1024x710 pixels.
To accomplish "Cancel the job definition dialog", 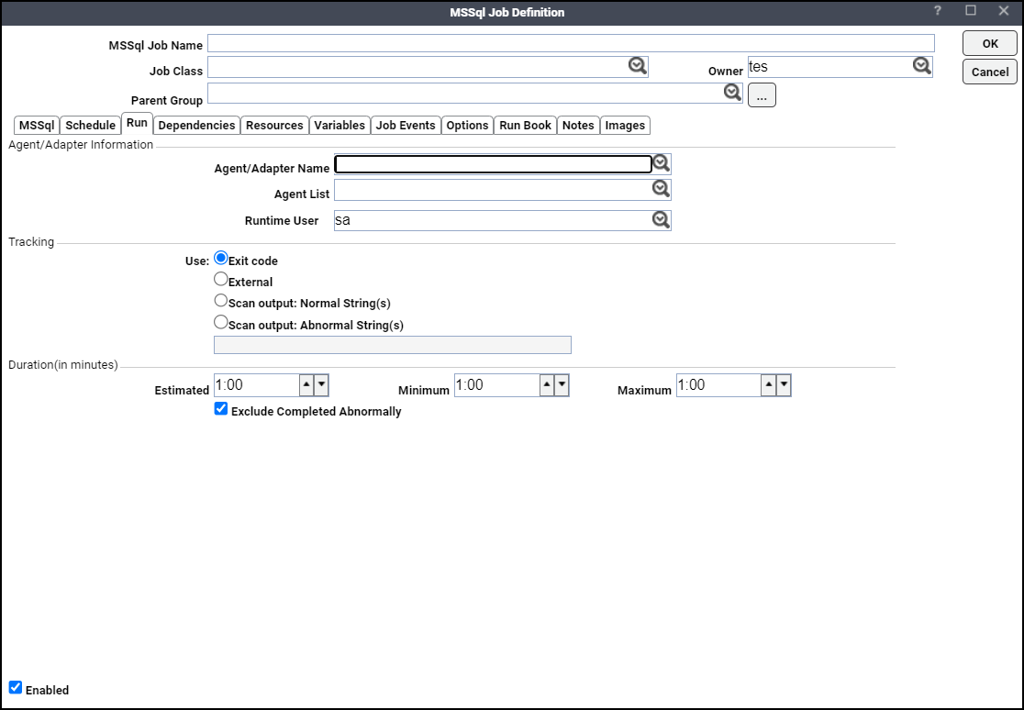I will (x=990, y=72).
